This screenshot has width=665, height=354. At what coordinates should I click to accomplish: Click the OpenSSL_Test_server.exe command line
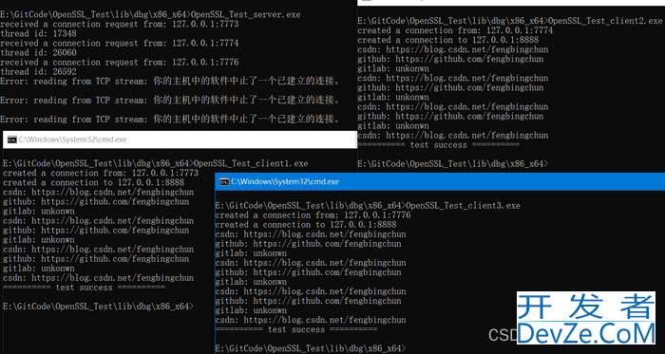coord(150,14)
